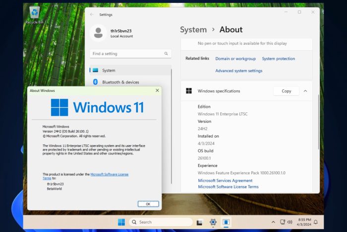The height and width of the screenshot is (232, 347).
Task: Open the Start menu
Action: pos(121,222)
